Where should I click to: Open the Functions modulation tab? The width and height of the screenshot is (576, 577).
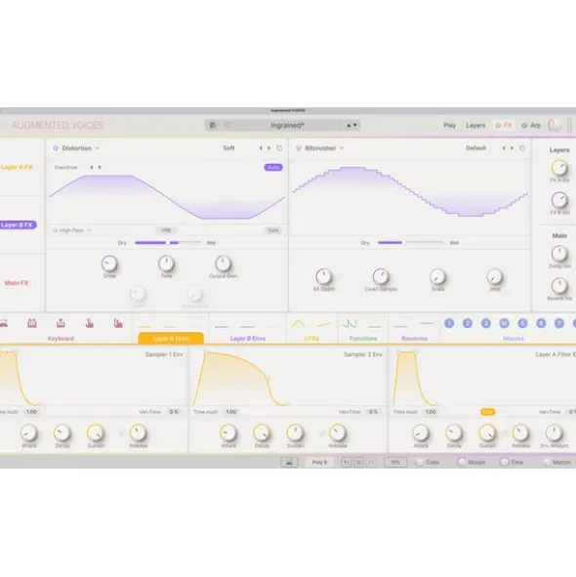pyautogui.click(x=363, y=338)
